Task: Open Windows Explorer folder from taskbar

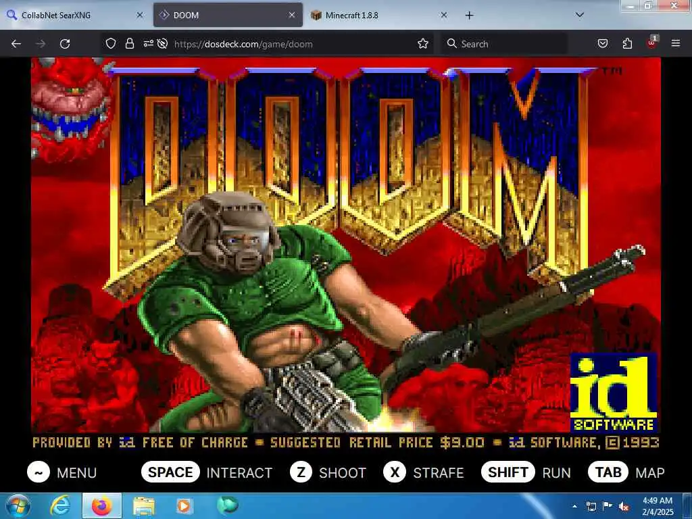Action: point(143,505)
